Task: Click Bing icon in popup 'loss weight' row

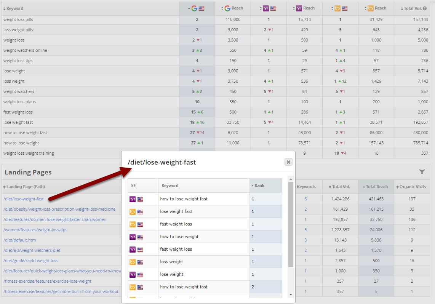Action: pos(133,262)
